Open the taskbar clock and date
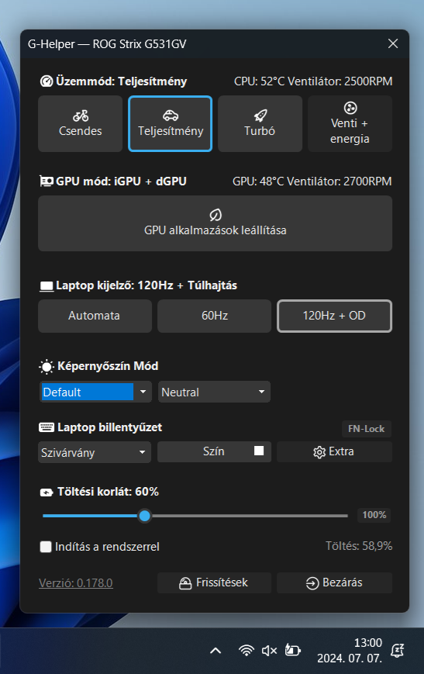The height and width of the screenshot is (674, 424). click(350, 651)
